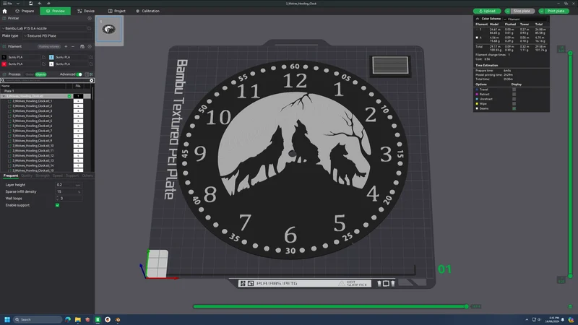This screenshot has height=325, width=578.
Task: Open the printer settings gear icon
Action: click(x=89, y=18)
